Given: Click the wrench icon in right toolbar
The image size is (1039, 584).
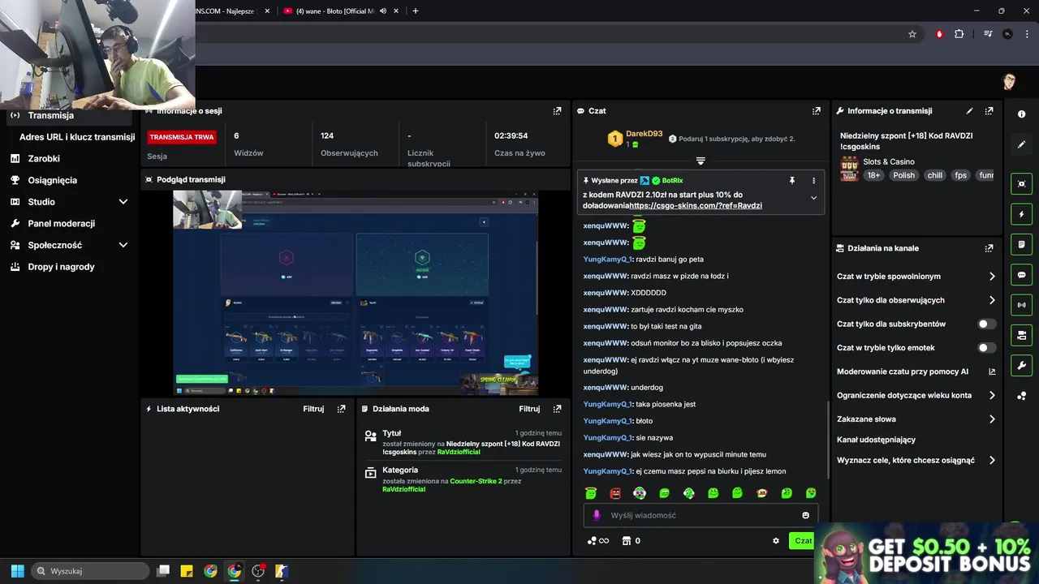Looking at the screenshot, I should (1021, 366).
